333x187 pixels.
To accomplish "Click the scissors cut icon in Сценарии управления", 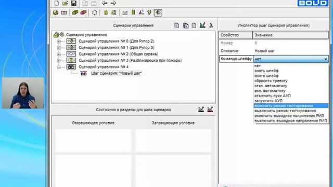I will coord(211,25).
